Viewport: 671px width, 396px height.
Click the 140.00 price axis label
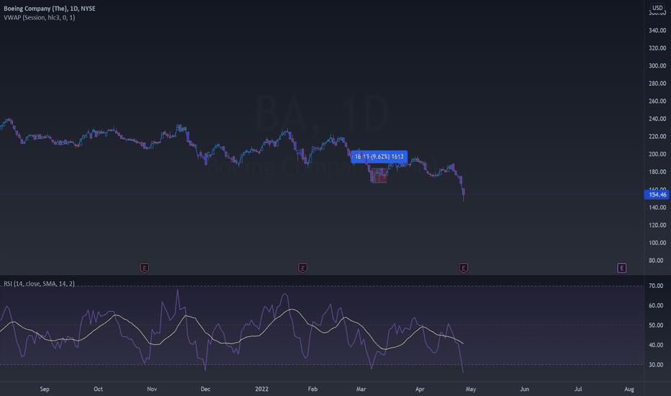(x=657, y=207)
